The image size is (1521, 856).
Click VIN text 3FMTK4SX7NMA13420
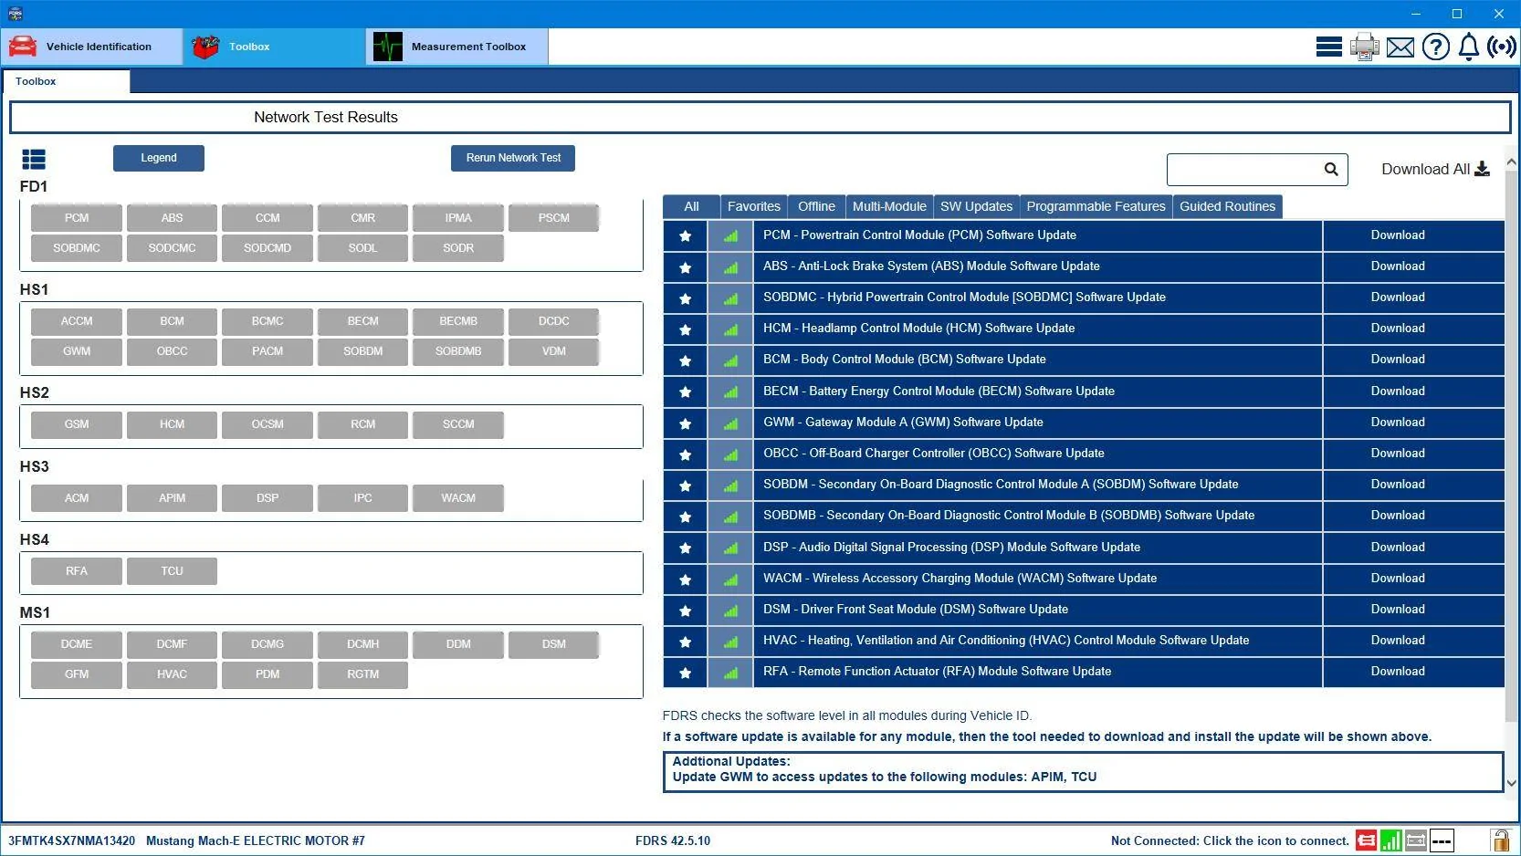tap(71, 840)
